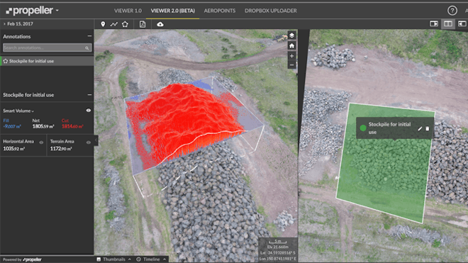Image resolution: width=468 pixels, height=263 pixels.
Task: Open the AeroPoints tab
Action: (220, 11)
